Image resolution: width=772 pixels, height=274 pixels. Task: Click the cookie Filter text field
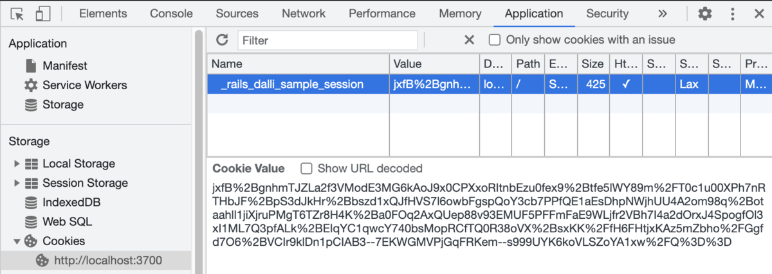point(327,40)
